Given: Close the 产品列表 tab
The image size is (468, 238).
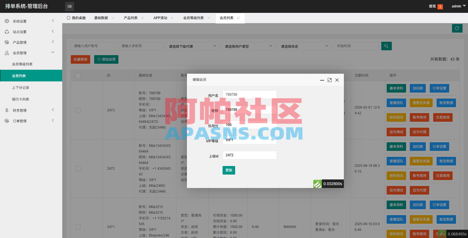Looking at the screenshot, I should pos(142,18).
